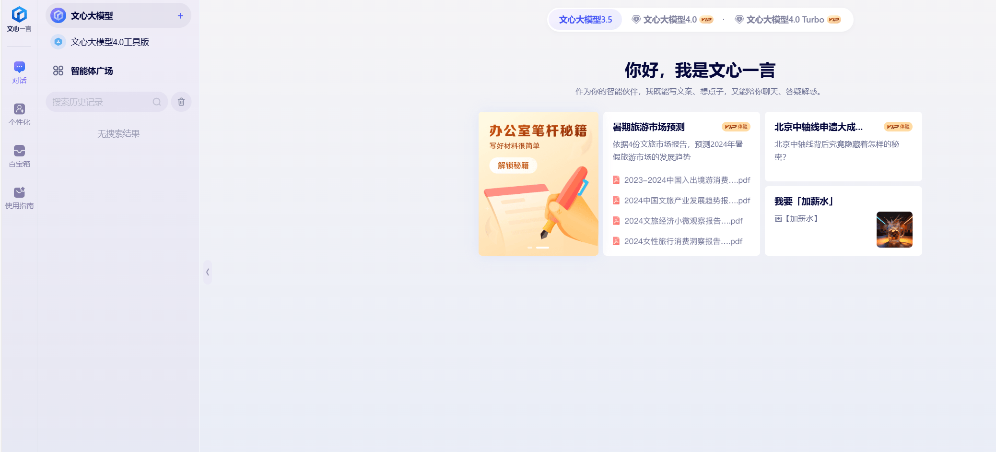Open the 使用指南 usage guide
Image resolution: width=996 pixels, height=452 pixels.
(x=19, y=198)
